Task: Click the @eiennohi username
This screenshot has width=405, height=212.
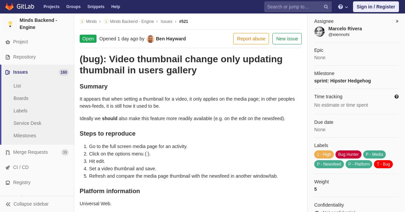Action: point(339,34)
